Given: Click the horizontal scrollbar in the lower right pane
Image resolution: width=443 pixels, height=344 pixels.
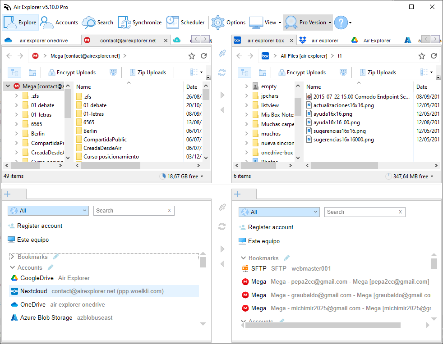Looking at the screenshot, I should (x=323, y=325).
